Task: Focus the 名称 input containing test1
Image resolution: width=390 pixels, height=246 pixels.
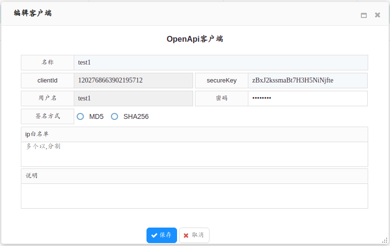Action: click(221, 63)
